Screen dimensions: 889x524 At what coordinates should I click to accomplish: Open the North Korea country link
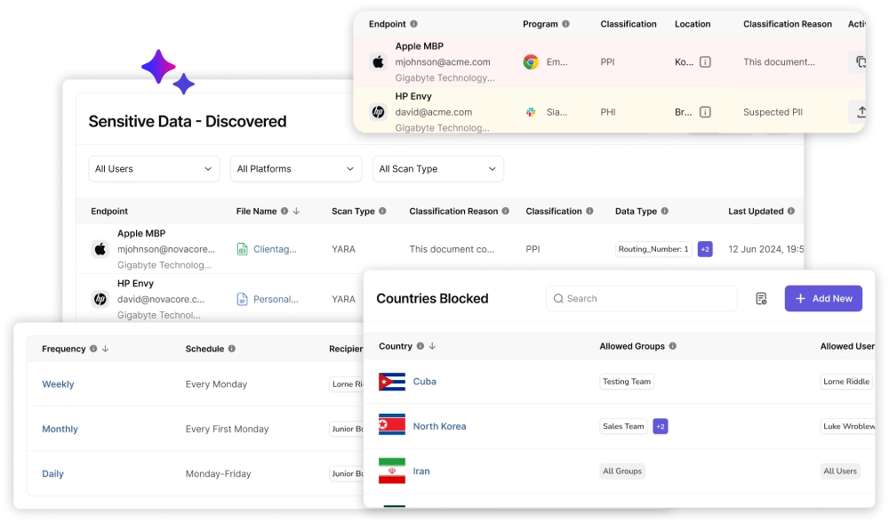point(439,426)
